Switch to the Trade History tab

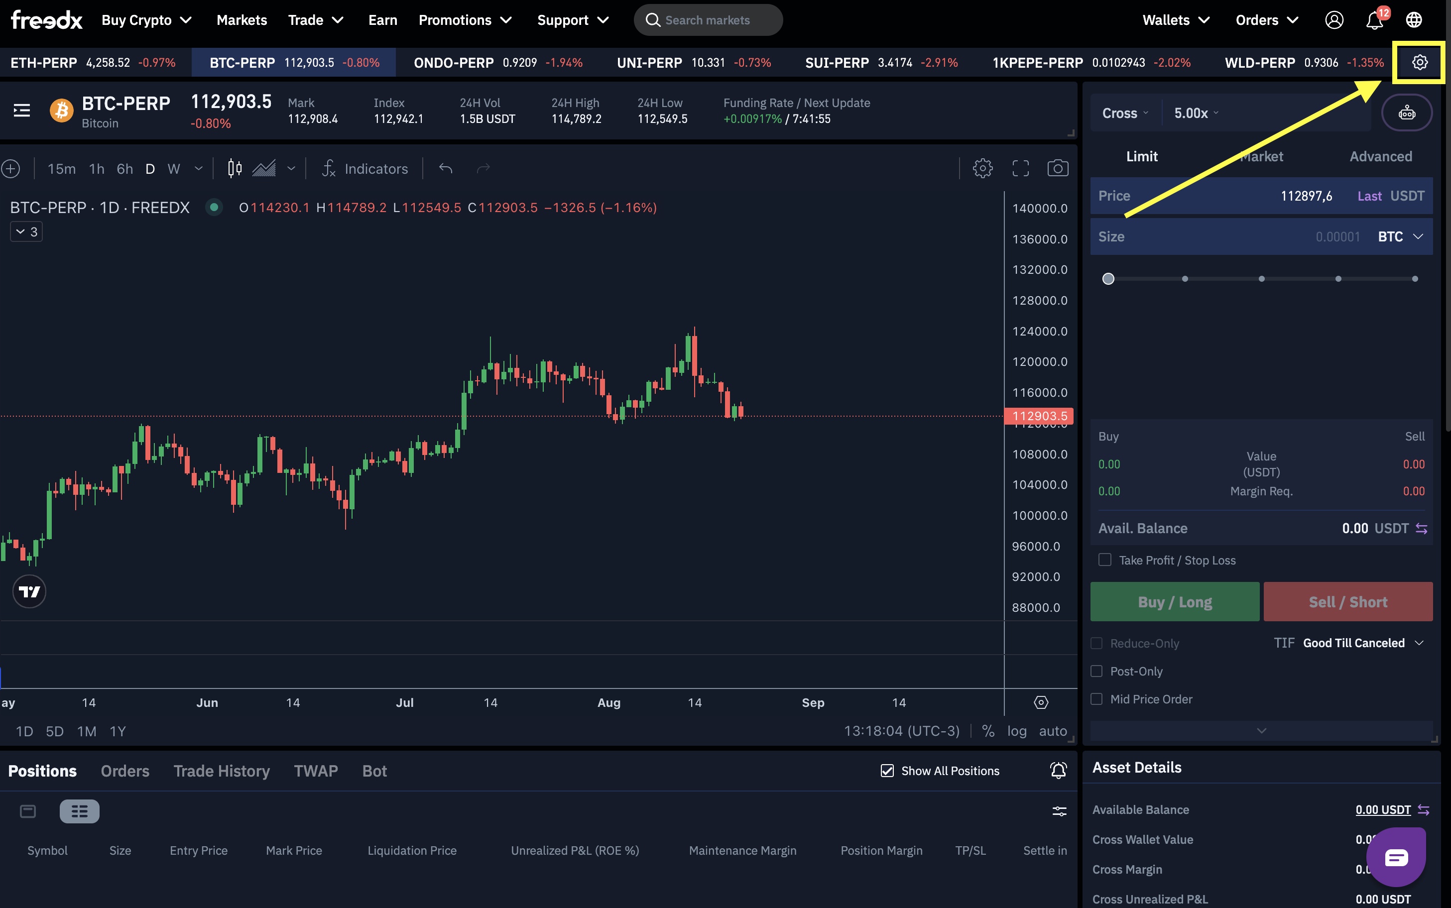point(221,771)
